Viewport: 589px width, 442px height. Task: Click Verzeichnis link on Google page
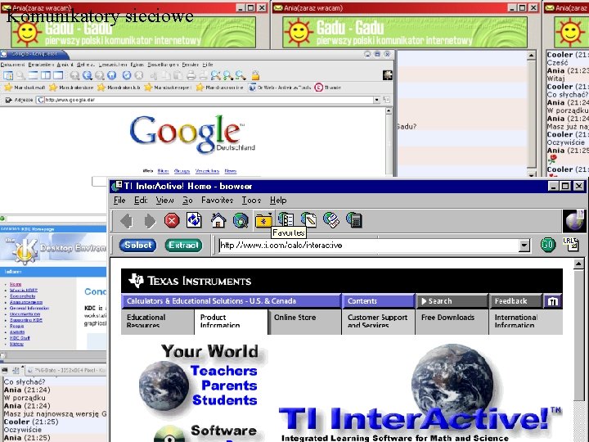point(207,171)
